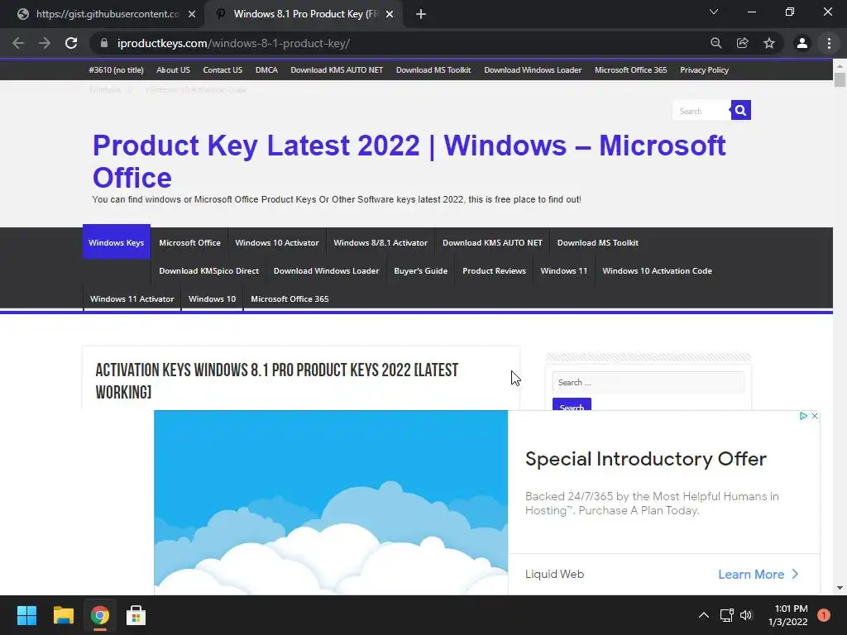Open the Buyer's Guide menu item
This screenshot has height=635, width=847.
click(x=421, y=270)
